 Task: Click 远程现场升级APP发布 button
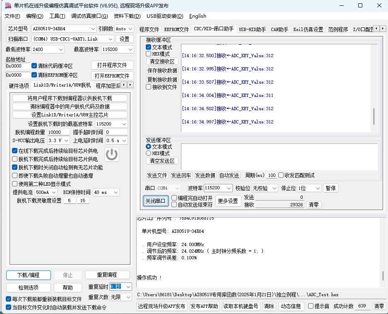(x=161, y=306)
